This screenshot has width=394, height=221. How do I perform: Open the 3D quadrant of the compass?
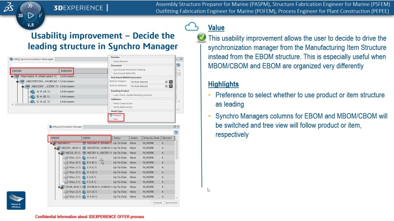pyautogui.click(x=21, y=16)
